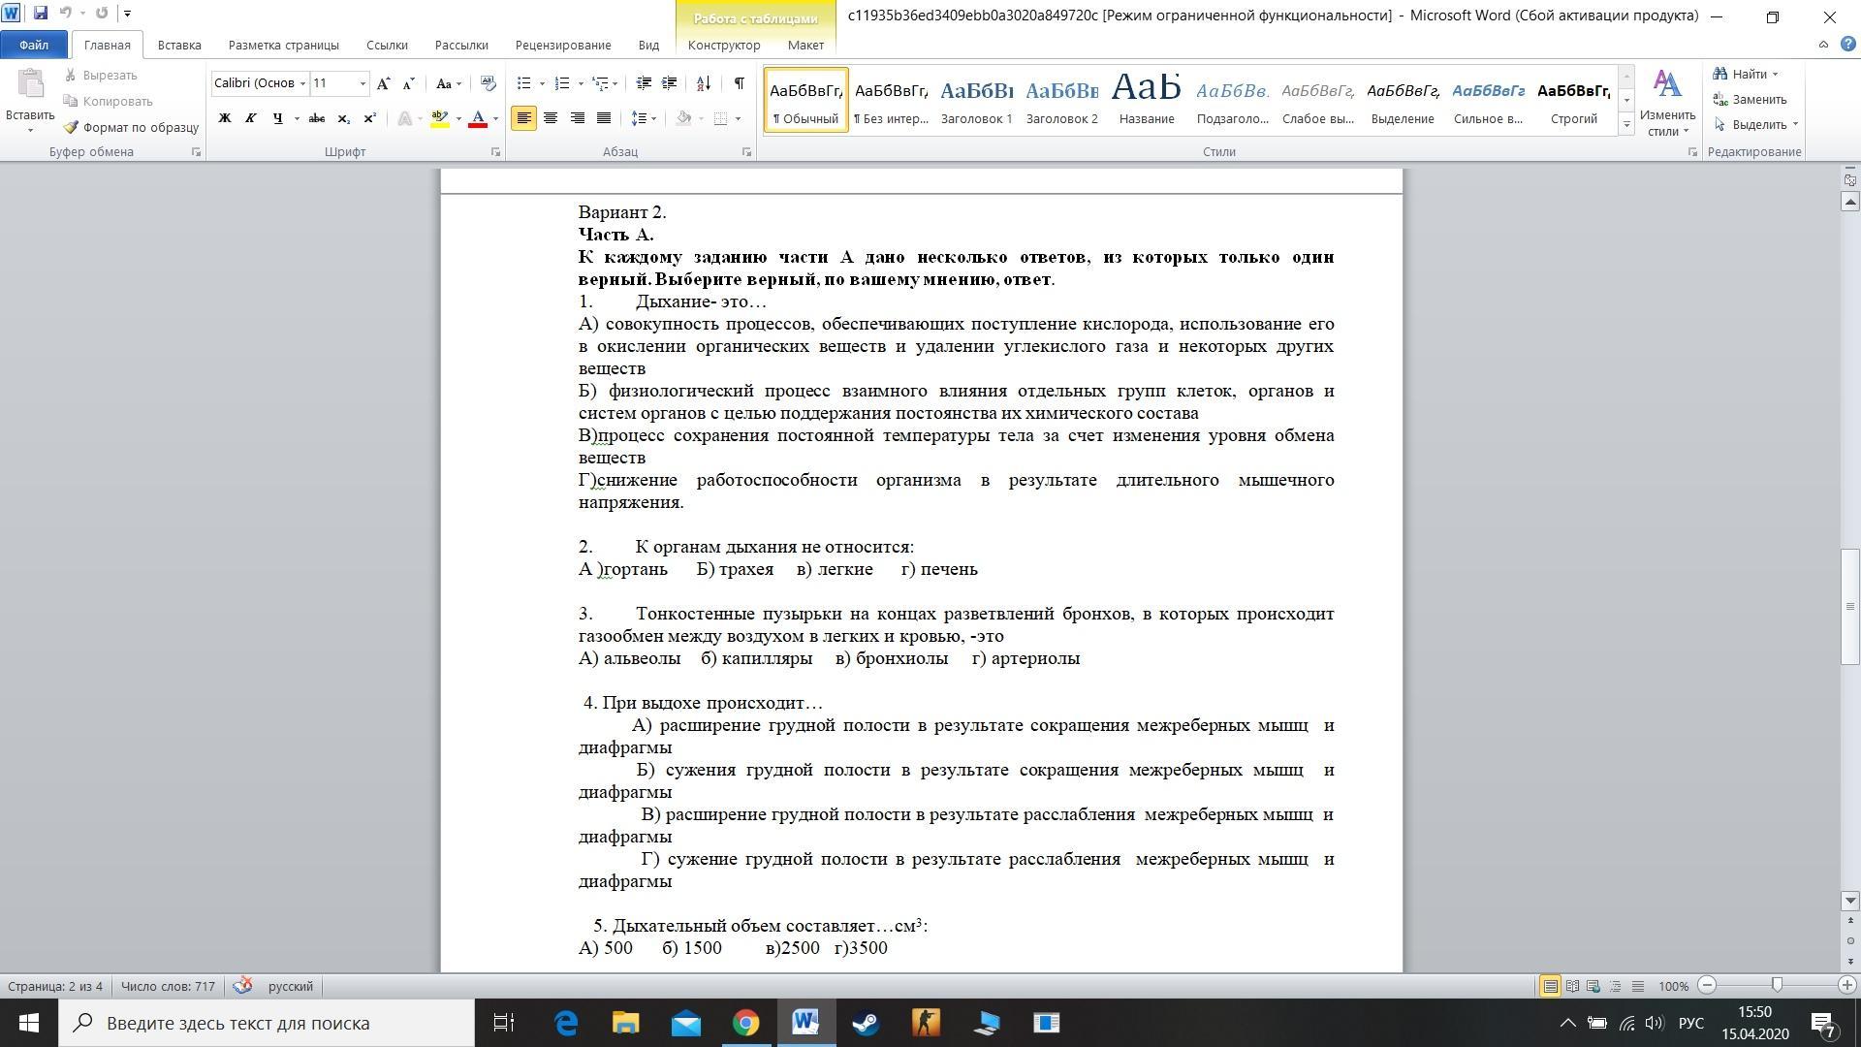Toggle italic (К) formatting
Viewport: 1861px width, 1047px height.
pyautogui.click(x=250, y=118)
